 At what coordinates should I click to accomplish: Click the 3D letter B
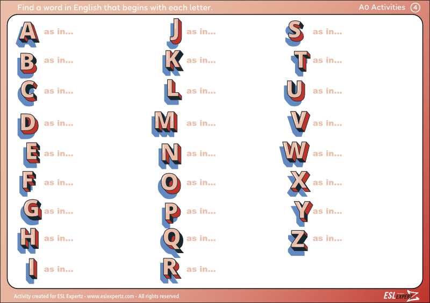pyautogui.click(x=27, y=64)
